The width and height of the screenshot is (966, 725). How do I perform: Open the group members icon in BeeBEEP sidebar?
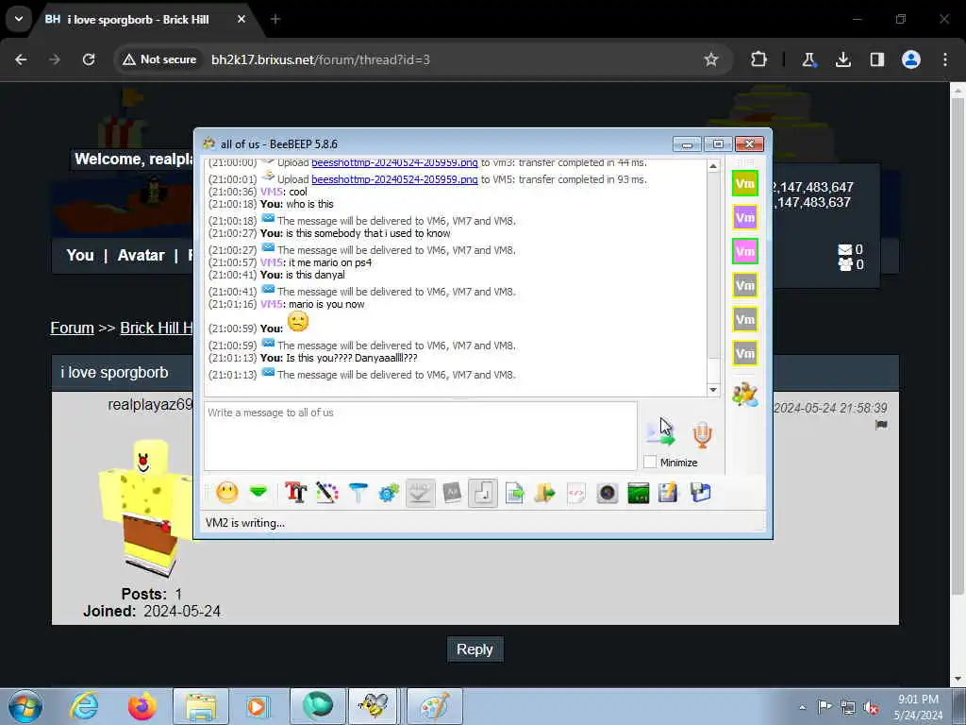click(745, 394)
